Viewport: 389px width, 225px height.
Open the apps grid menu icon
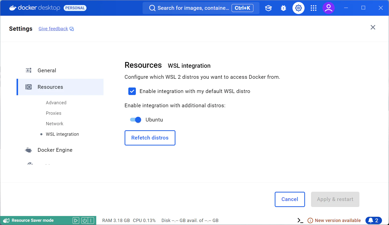click(314, 8)
